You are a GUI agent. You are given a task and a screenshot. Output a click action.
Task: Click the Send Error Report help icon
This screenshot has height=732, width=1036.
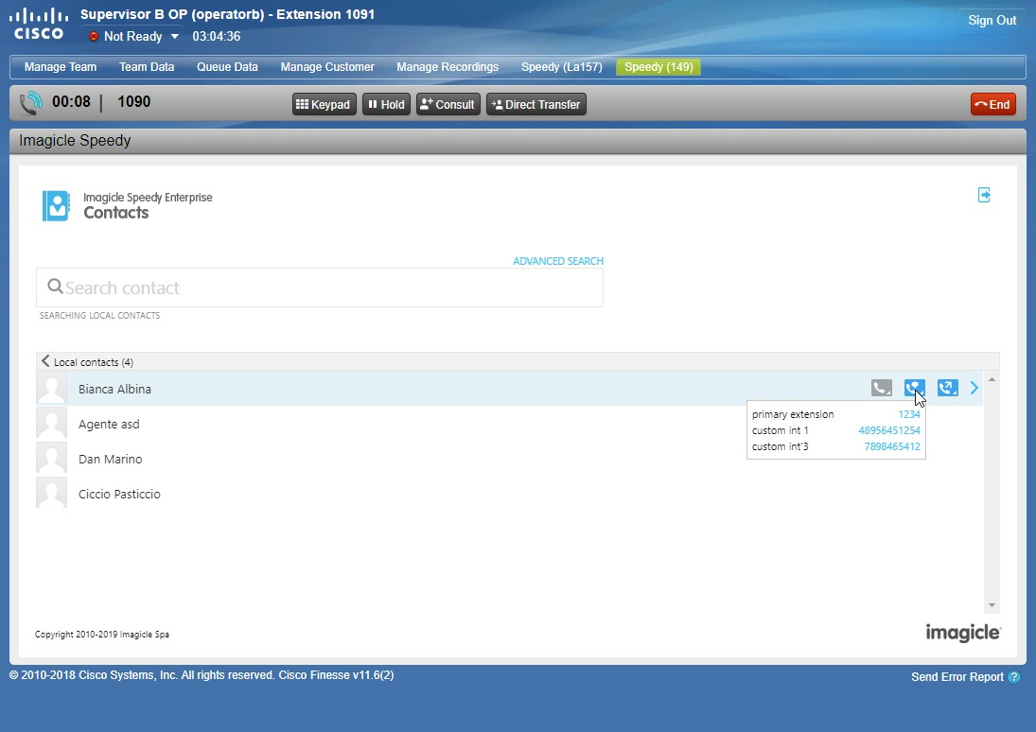pyautogui.click(x=1014, y=677)
